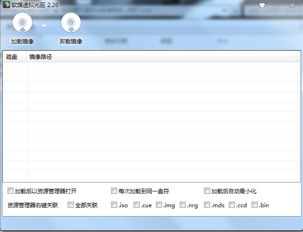Tick the 全部关联 checkbox

(x=70, y=205)
